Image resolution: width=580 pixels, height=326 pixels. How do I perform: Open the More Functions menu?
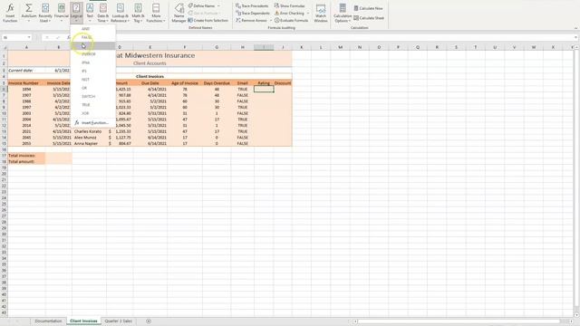[x=156, y=13]
